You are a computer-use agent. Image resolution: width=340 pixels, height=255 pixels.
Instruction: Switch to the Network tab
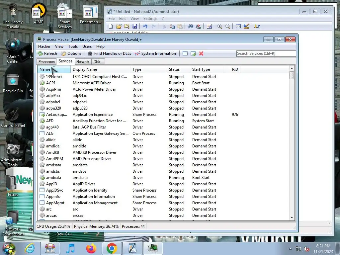[x=83, y=62]
